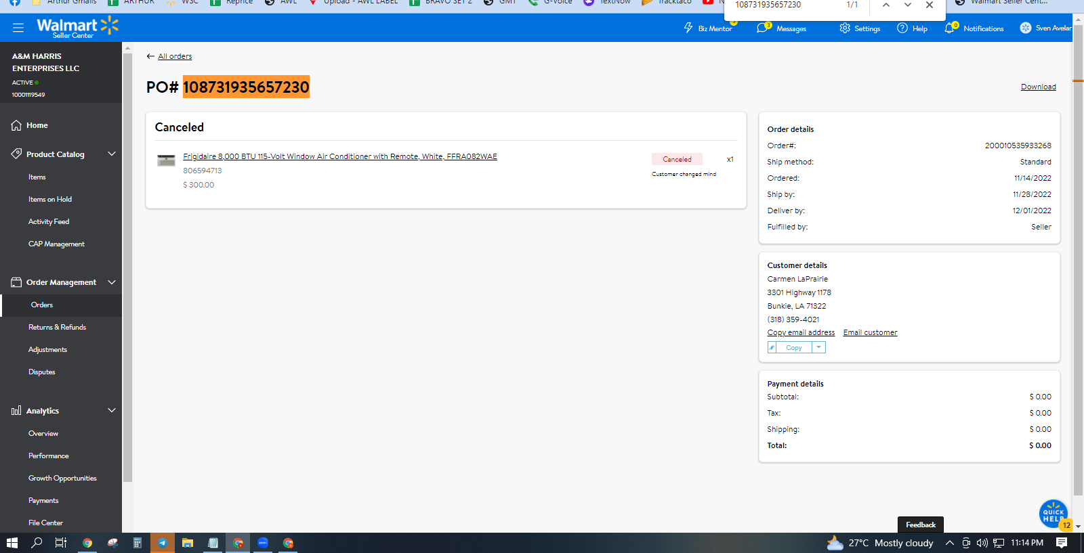Screen dimensions: 1084x553
Task: Open CAP Management page
Action: (56, 244)
